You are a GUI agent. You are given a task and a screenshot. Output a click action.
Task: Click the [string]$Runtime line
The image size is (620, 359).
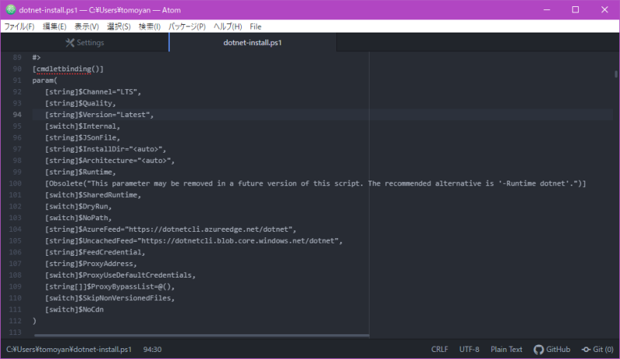pos(81,172)
